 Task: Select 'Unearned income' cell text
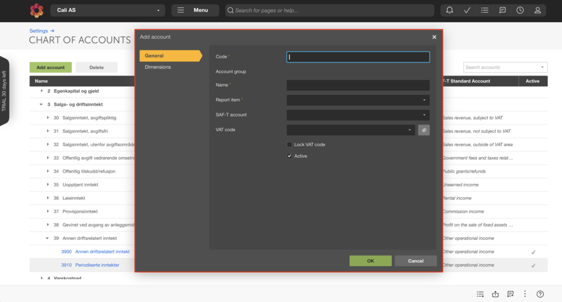pos(461,184)
